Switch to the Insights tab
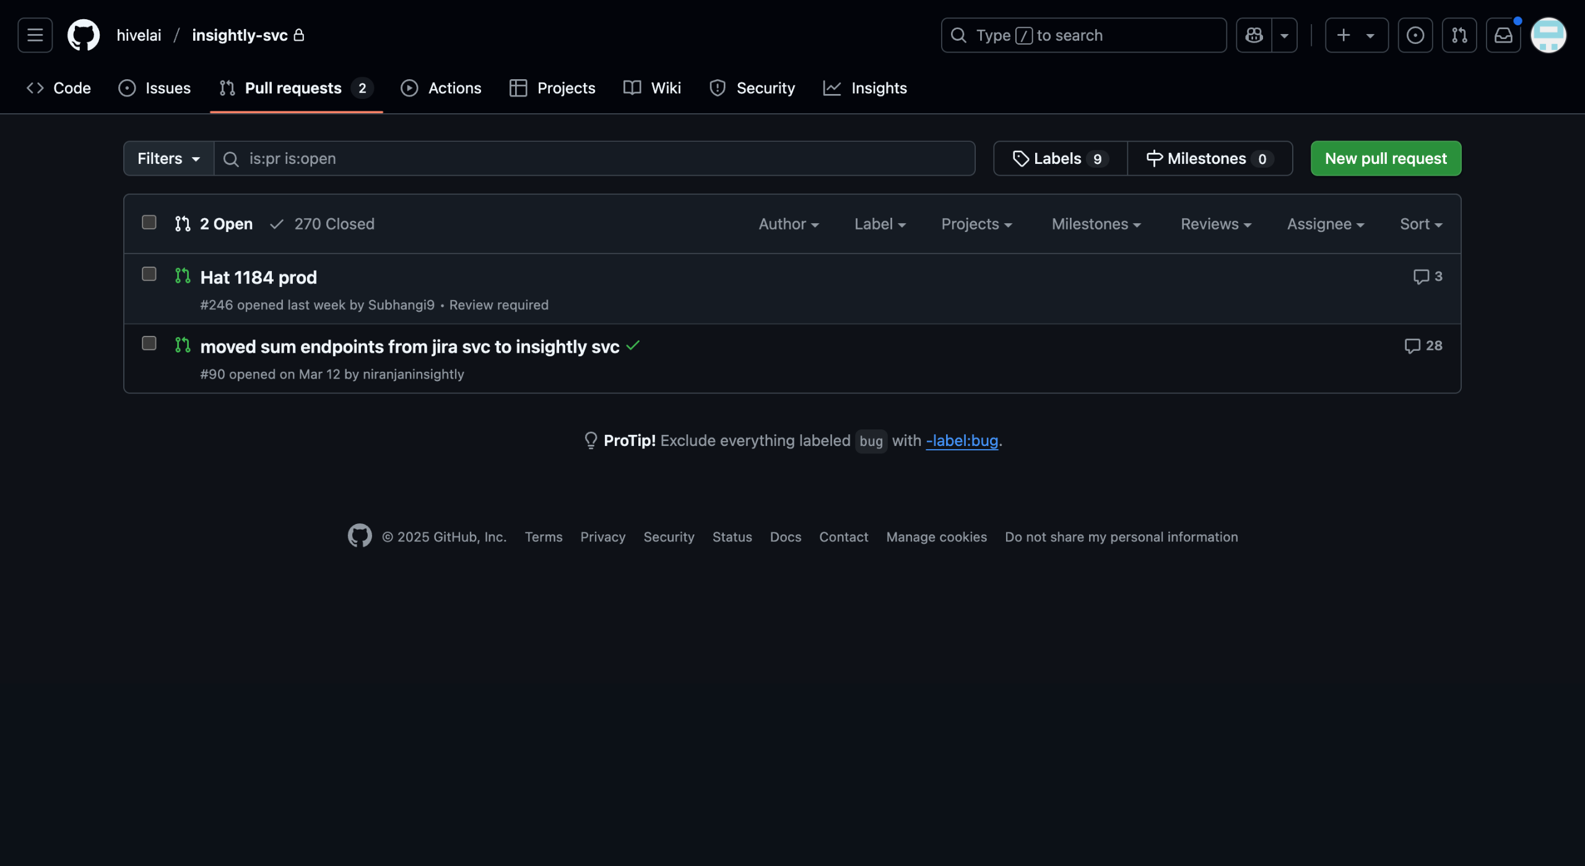This screenshot has width=1585, height=866. pyautogui.click(x=865, y=88)
